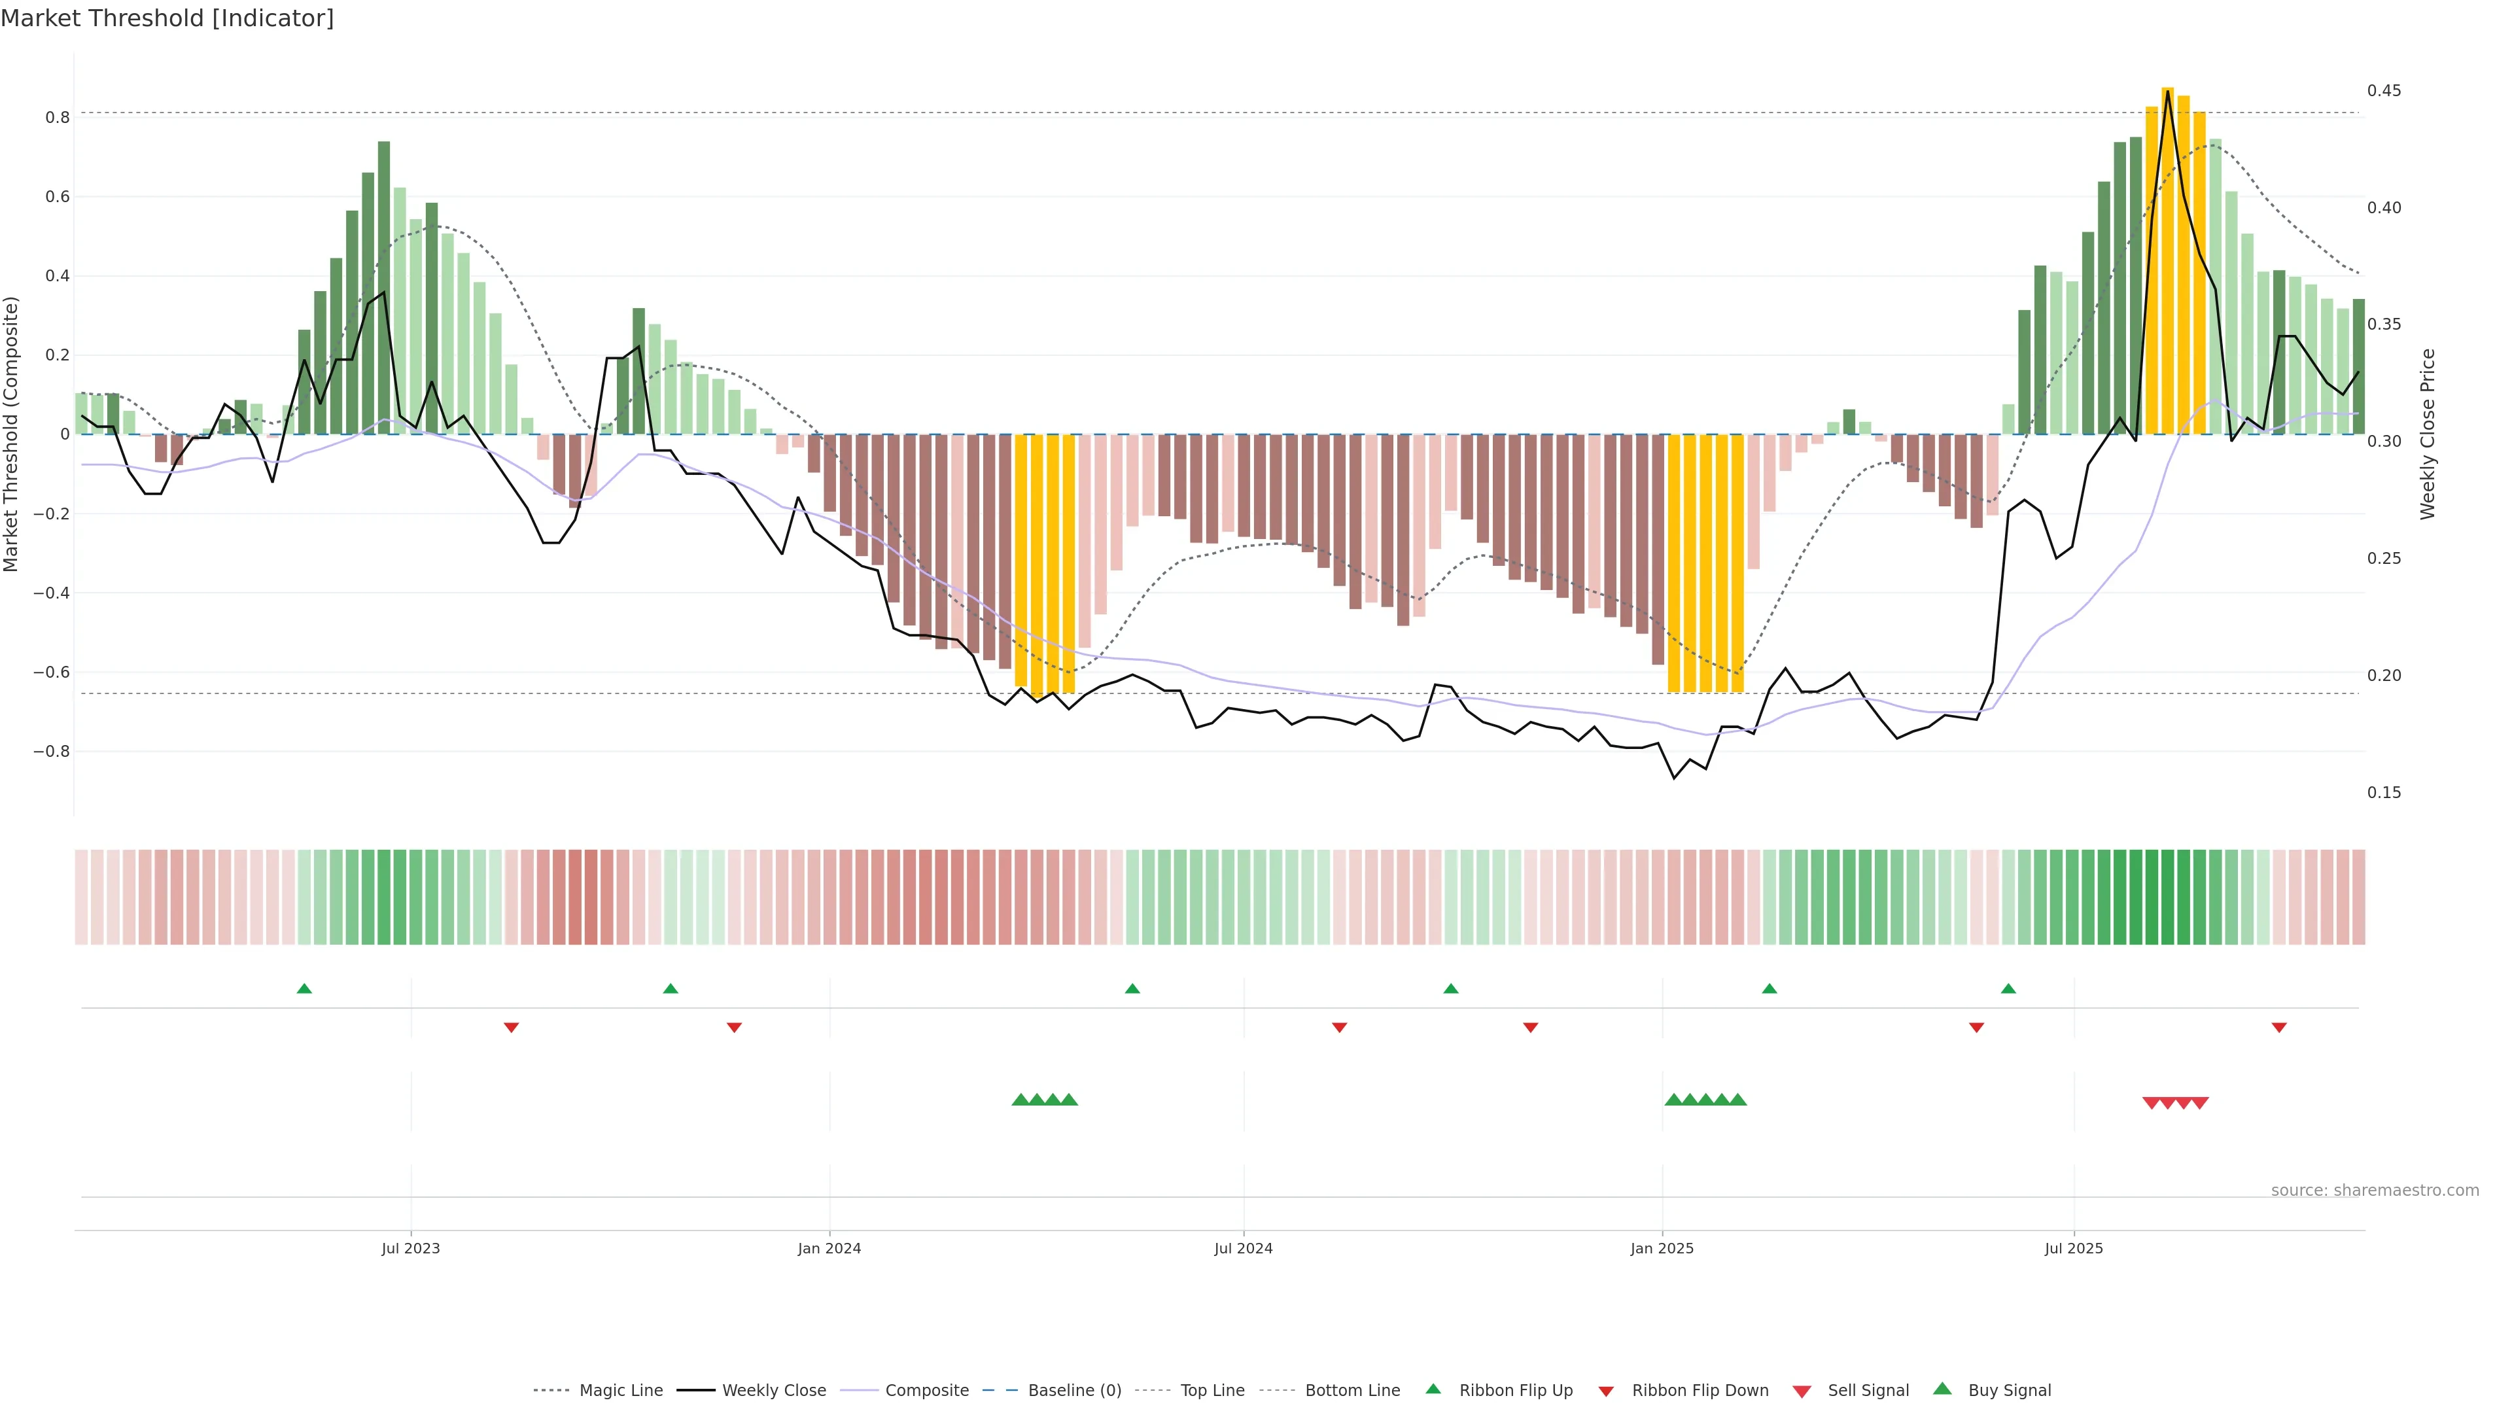Click the Buy Signal legend icon
The width and height of the screenshot is (2512, 1413).
pyautogui.click(x=1942, y=1389)
